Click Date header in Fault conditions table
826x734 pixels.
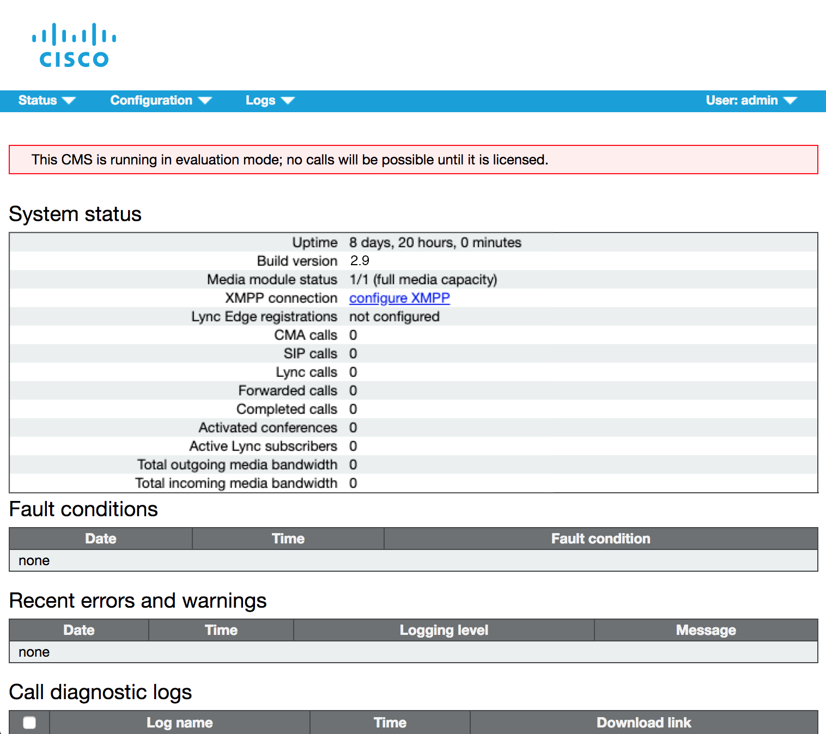coord(101,539)
